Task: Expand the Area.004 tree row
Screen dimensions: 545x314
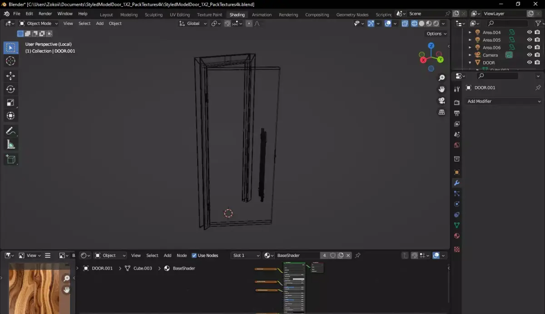Action: 470,32
